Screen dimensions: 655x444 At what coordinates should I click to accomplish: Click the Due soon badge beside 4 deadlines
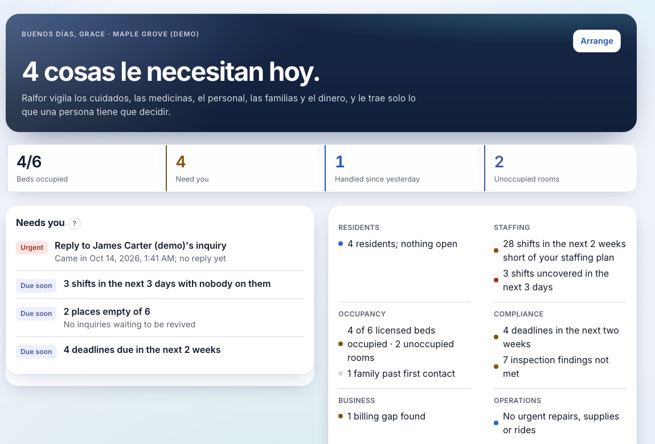tap(36, 351)
